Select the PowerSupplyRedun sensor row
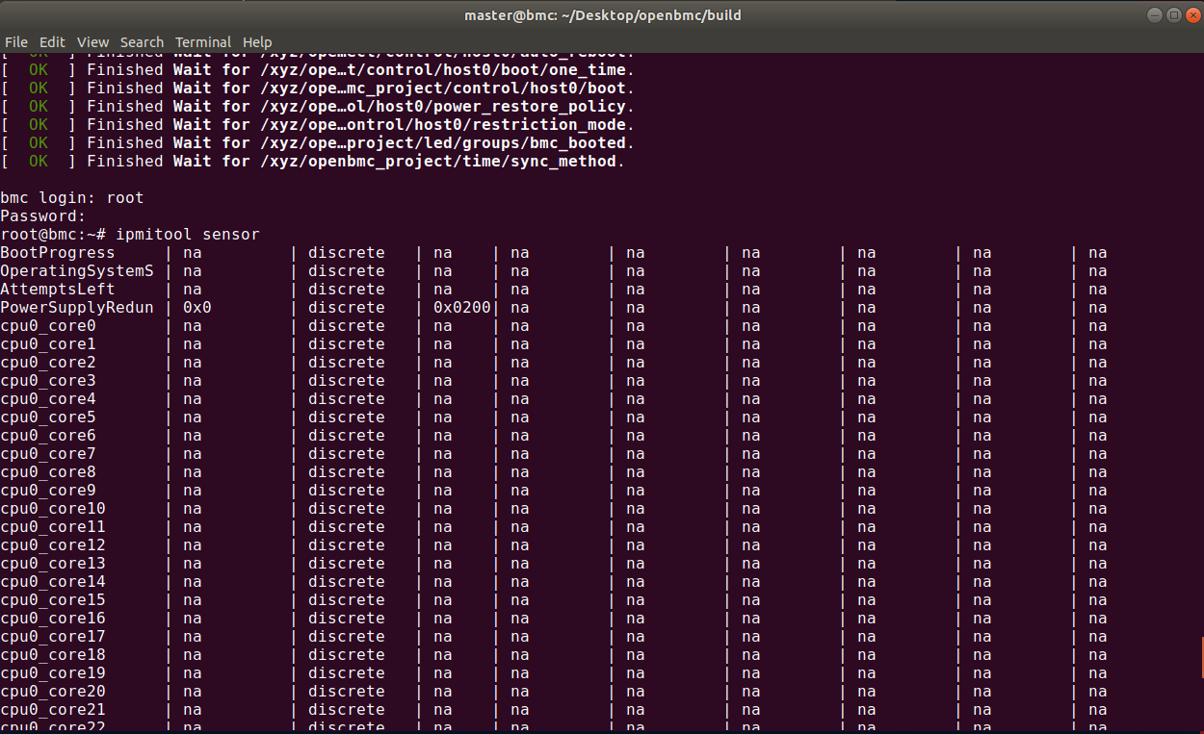 click(77, 307)
